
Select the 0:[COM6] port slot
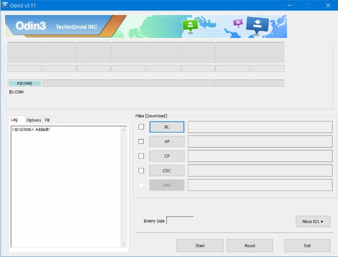click(24, 83)
